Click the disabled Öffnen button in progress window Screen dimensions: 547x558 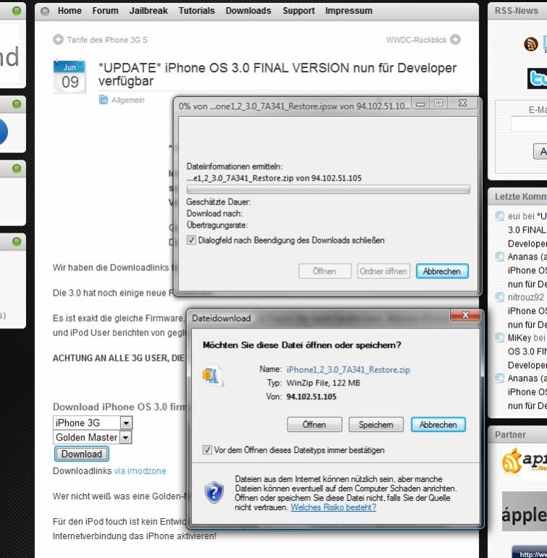[x=325, y=271]
